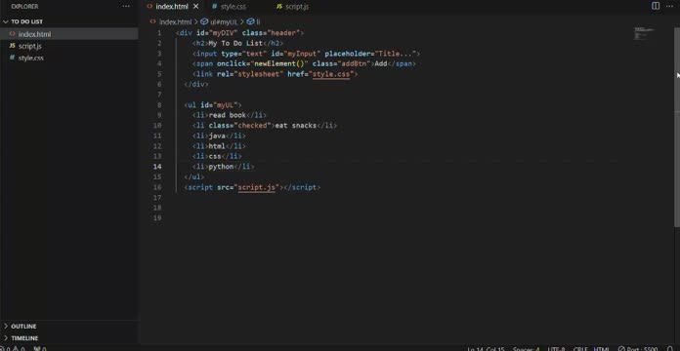Viewport: 680px width, 351px height.
Task: Switch to the script.js tab
Action: [293, 7]
